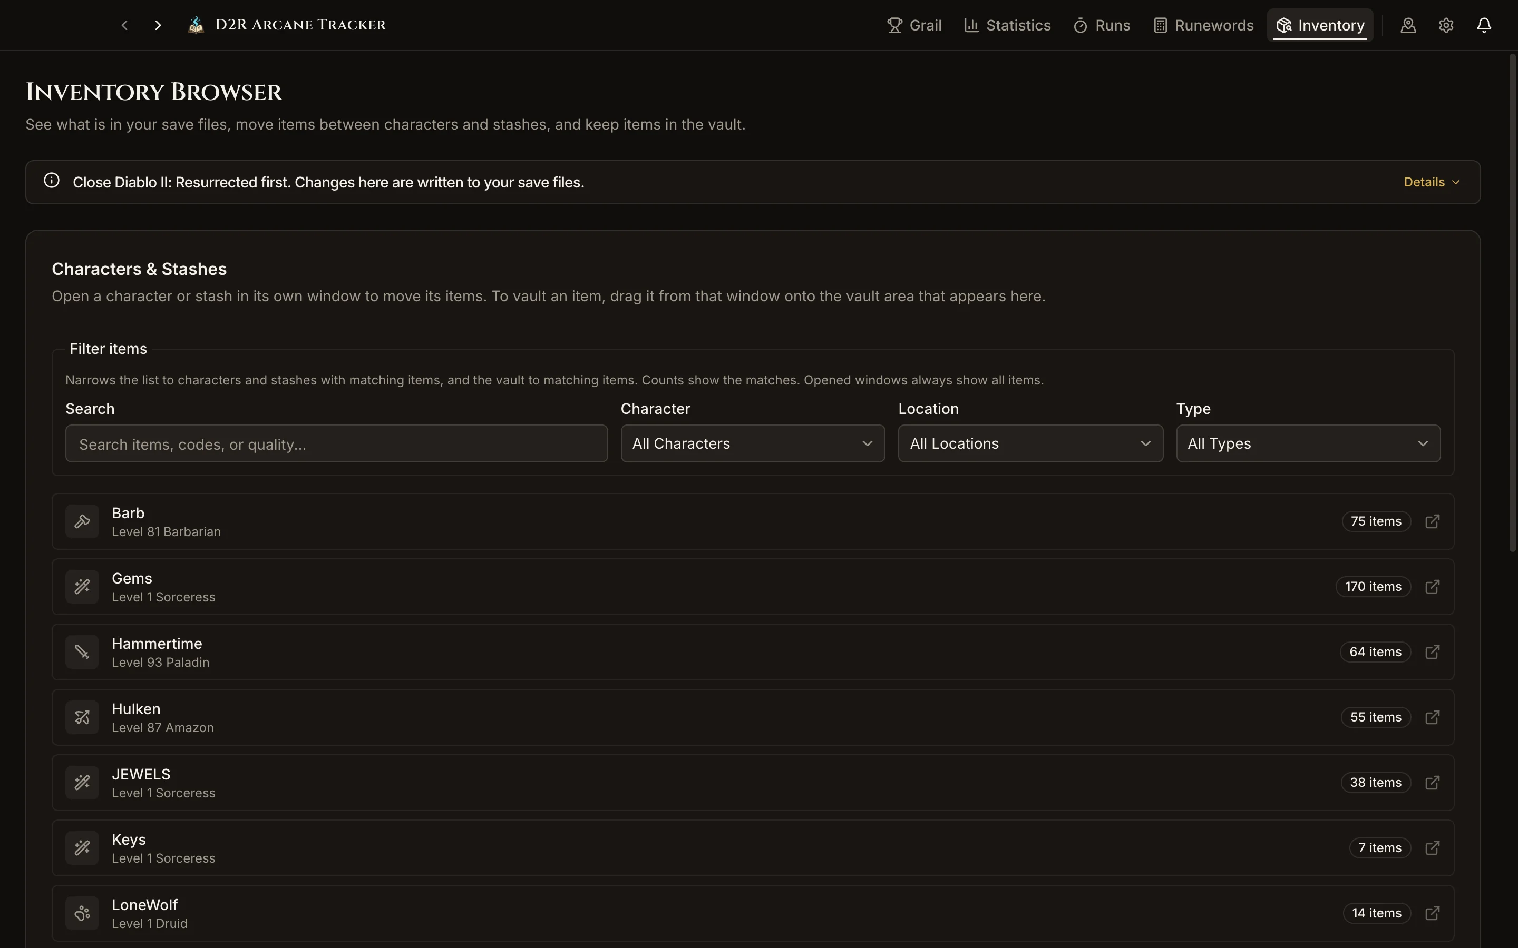The height and width of the screenshot is (948, 1518).
Task: Click the Barb barbarian class icon
Action: click(x=82, y=521)
